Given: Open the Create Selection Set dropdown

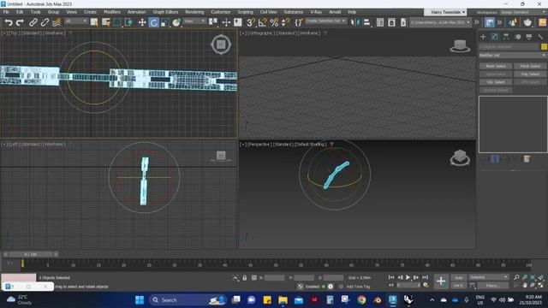Looking at the screenshot, I should point(325,21).
